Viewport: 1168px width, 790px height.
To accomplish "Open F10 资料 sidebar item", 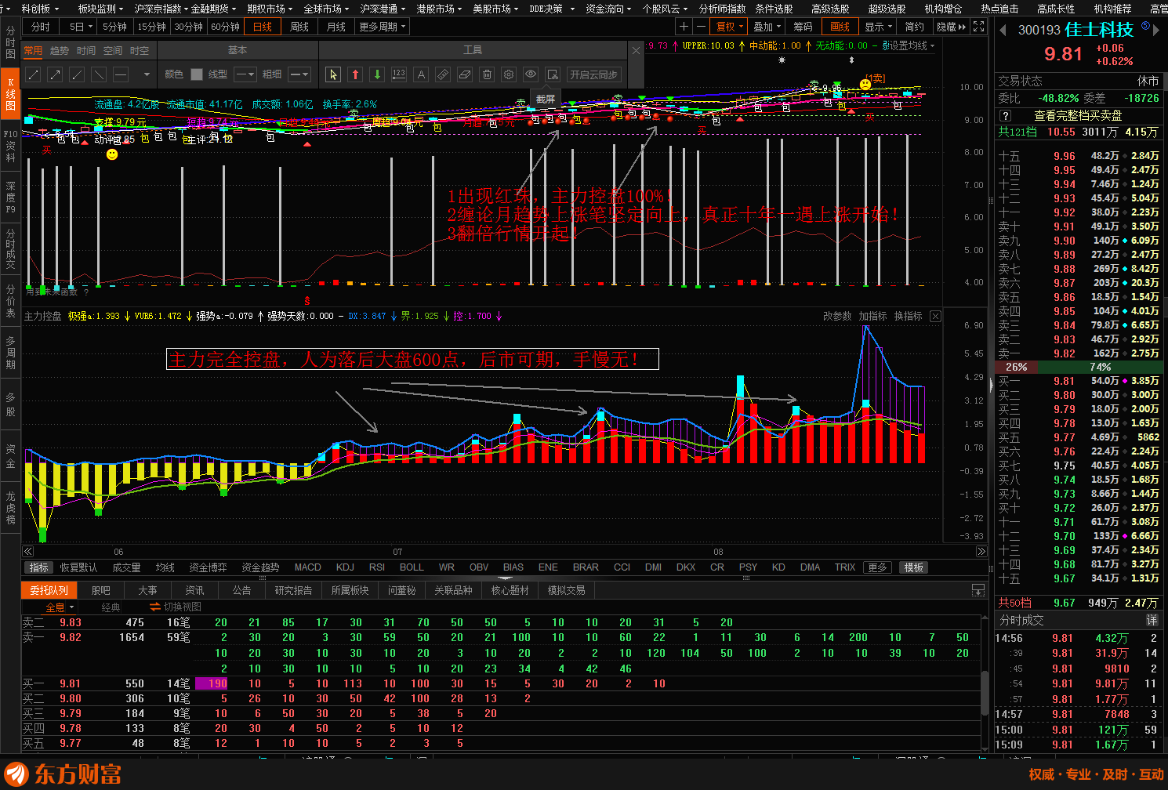I will [x=10, y=146].
